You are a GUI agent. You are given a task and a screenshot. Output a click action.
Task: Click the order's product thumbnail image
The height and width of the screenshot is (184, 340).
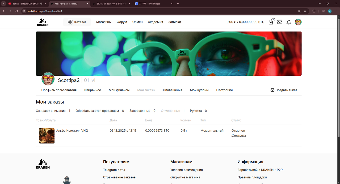click(47, 136)
